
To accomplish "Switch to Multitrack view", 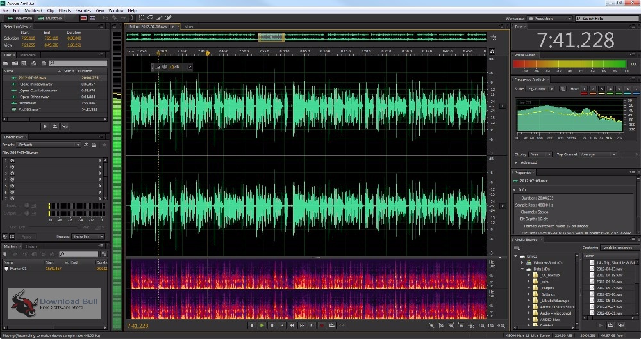I will (x=51, y=19).
